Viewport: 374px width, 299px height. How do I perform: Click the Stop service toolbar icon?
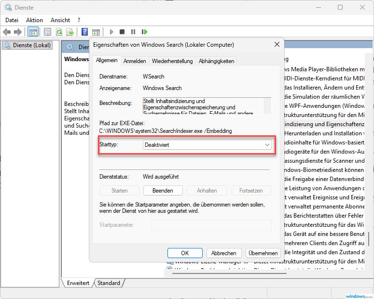(x=122, y=32)
